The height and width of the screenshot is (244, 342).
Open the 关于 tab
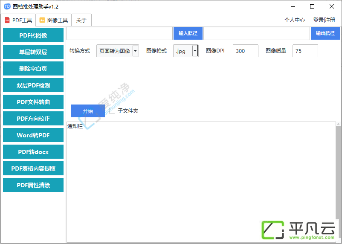(81, 20)
